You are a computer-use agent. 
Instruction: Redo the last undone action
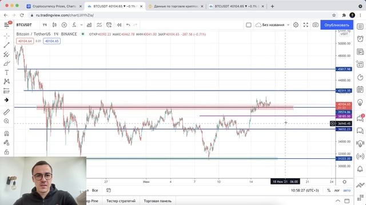click(135, 25)
